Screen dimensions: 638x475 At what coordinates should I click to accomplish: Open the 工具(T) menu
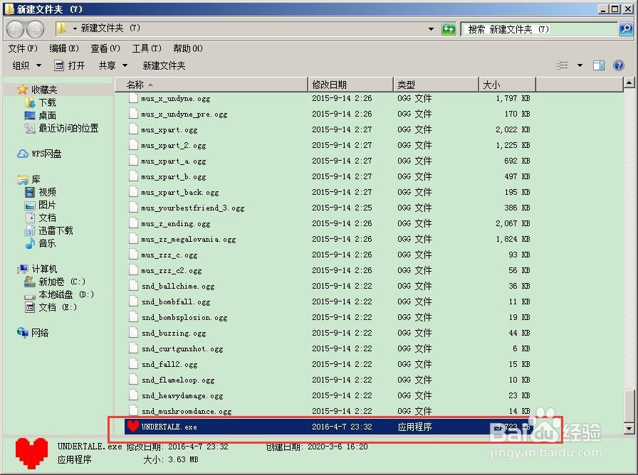click(147, 48)
